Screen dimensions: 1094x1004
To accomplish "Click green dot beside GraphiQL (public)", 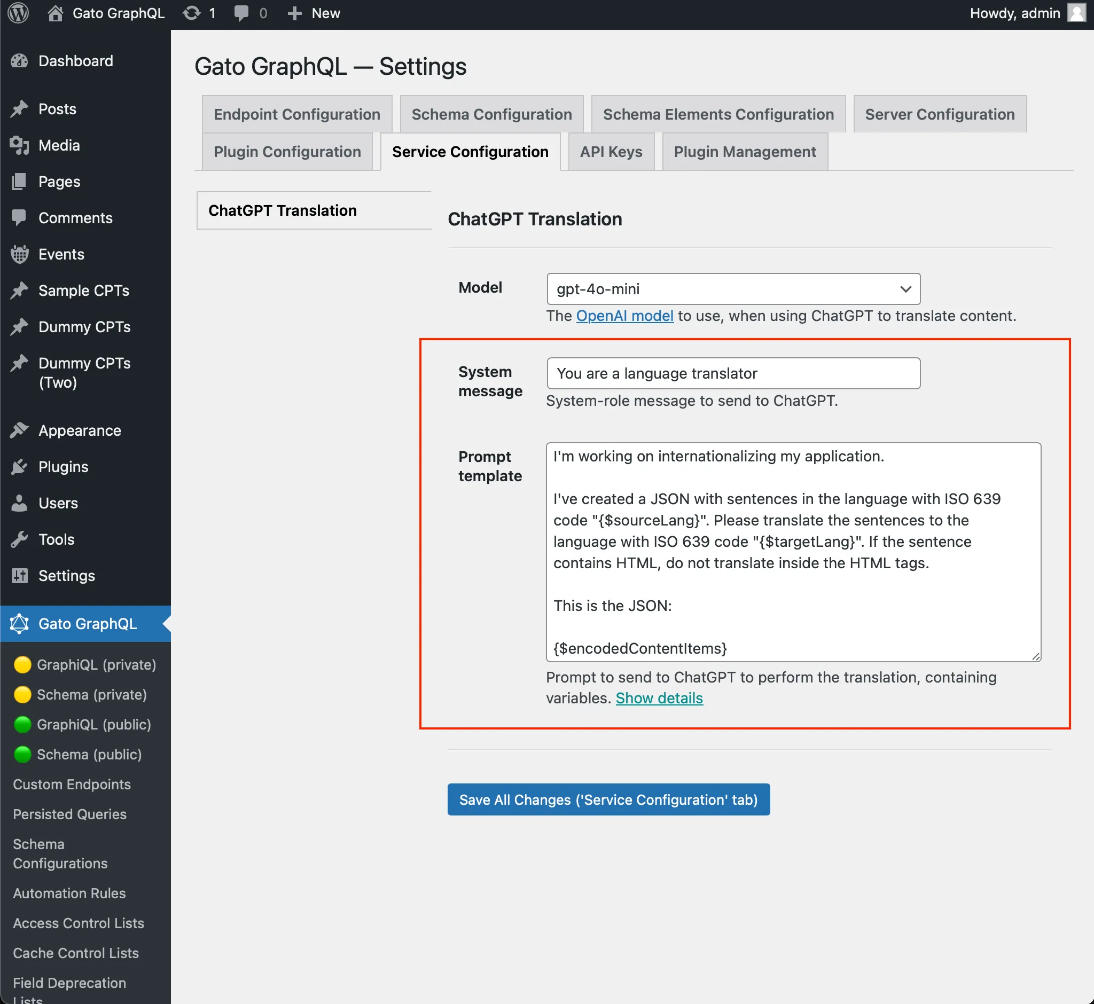I will pyautogui.click(x=22, y=724).
